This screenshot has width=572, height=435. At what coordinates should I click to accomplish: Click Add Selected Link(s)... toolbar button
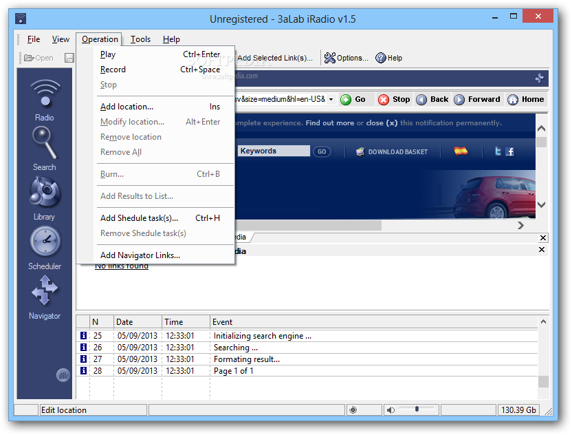[x=275, y=58]
